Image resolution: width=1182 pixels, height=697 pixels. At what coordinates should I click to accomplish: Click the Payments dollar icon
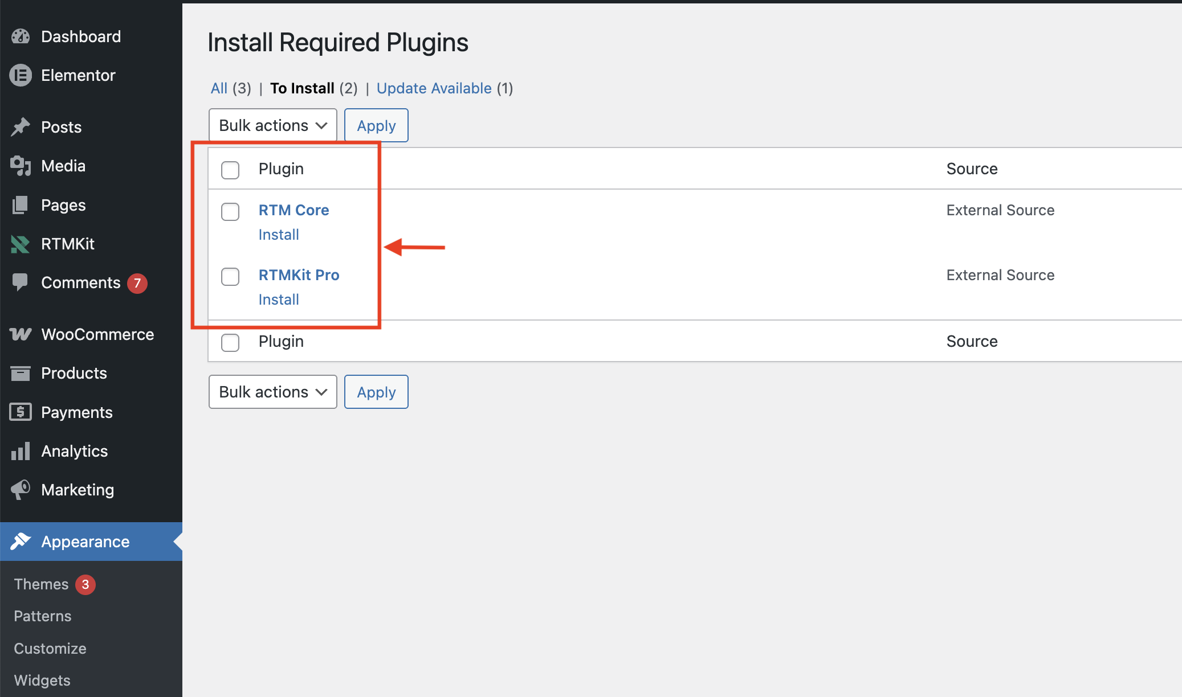[x=21, y=412]
